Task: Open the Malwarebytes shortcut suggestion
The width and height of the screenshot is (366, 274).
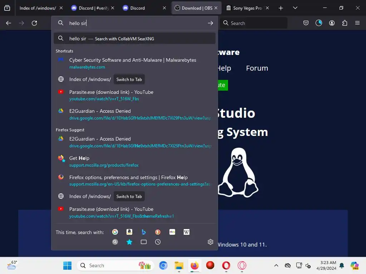Action: [x=134, y=63]
